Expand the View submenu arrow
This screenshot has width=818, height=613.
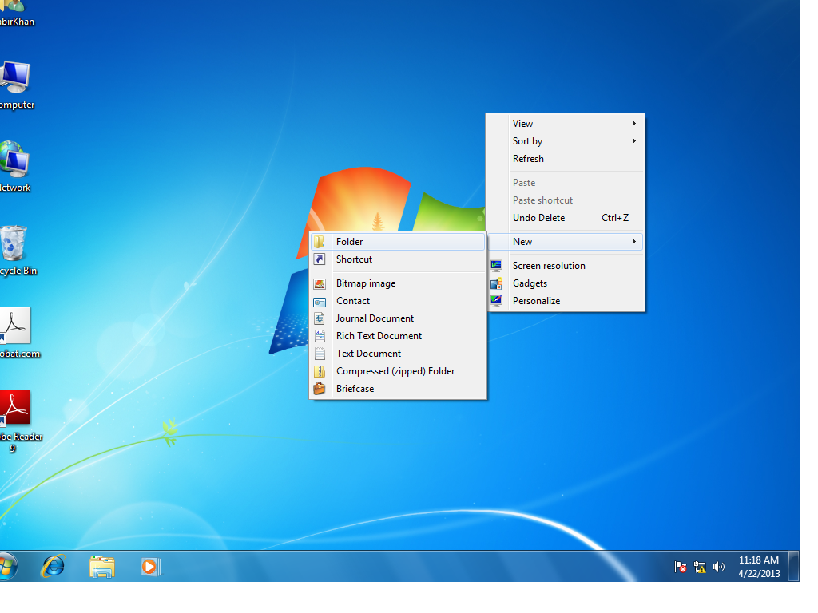coord(633,124)
